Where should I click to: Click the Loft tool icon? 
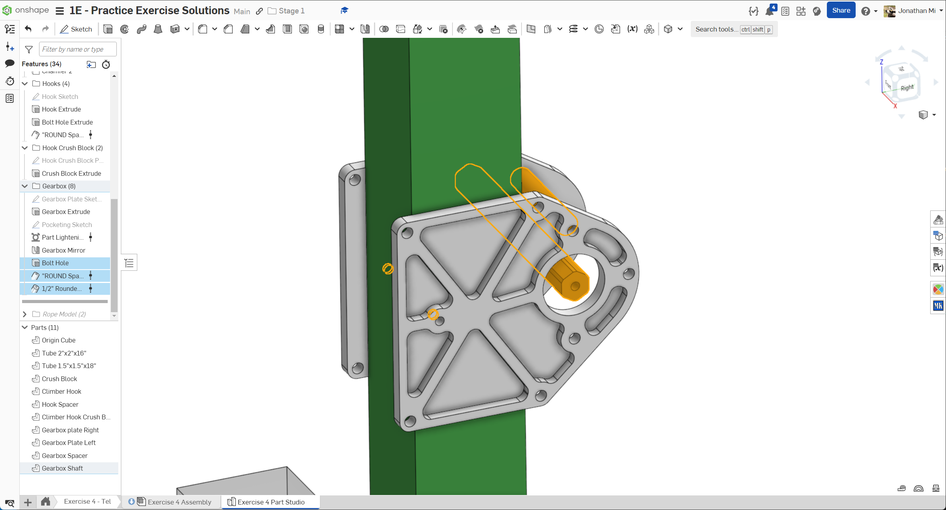pyautogui.click(x=158, y=29)
